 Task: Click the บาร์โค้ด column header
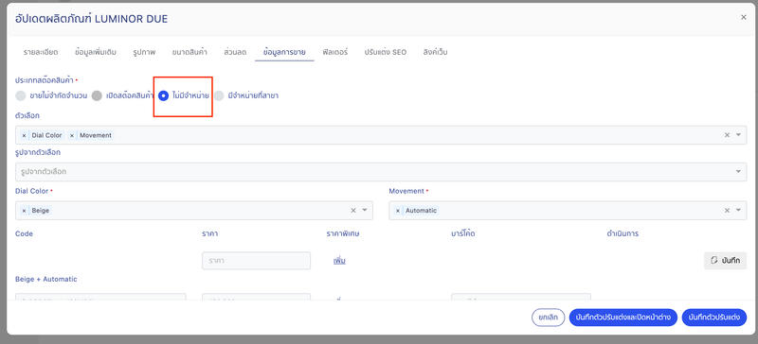point(463,234)
